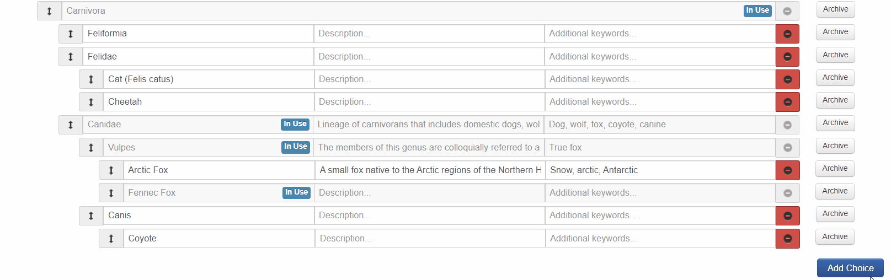Click the red remove icon for Coyote
Screen dimensions: 891x280
(787, 239)
